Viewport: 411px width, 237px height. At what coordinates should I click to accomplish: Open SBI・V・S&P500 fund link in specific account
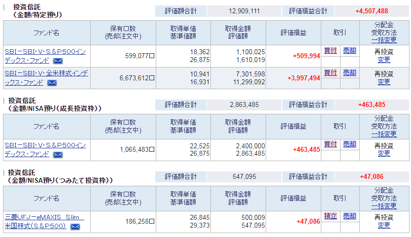coord(45,56)
